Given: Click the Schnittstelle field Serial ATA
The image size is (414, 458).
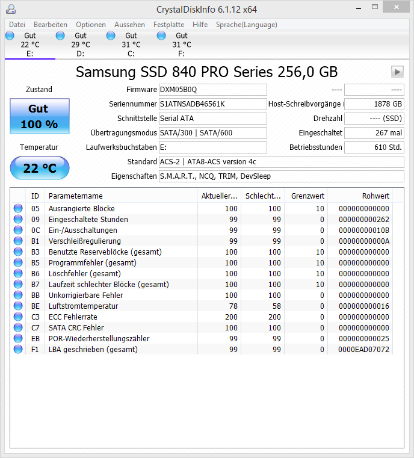Looking at the screenshot, I should click(x=213, y=119).
